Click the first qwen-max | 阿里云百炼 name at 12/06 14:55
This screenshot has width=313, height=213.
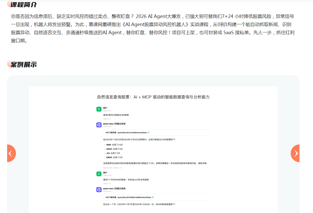click(114, 124)
